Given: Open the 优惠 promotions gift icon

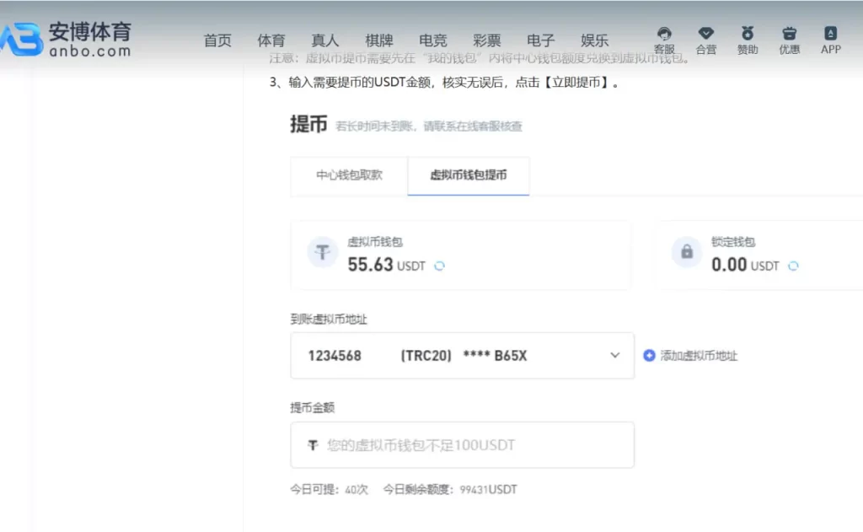Looking at the screenshot, I should [x=789, y=34].
